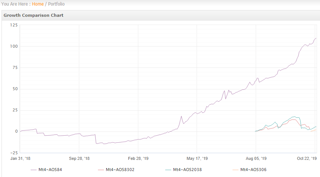The image size is (320, 177).
Task: Click the teal Mt4-AOS2038 legend line swatch
Action: pyautogui.click(x=168, y=170)
